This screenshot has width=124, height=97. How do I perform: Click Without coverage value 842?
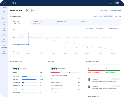79,83
